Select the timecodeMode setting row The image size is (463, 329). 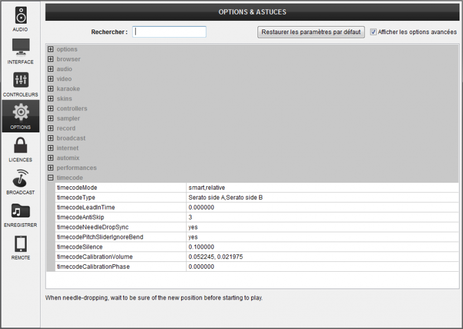click(120, 188)
